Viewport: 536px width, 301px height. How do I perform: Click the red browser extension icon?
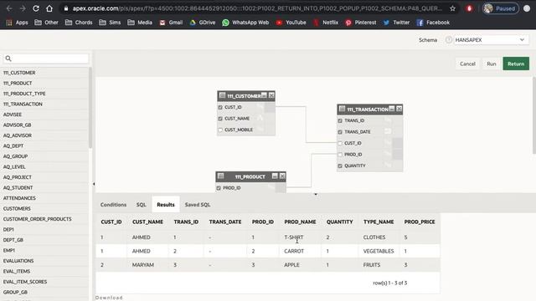click(469, 8)
